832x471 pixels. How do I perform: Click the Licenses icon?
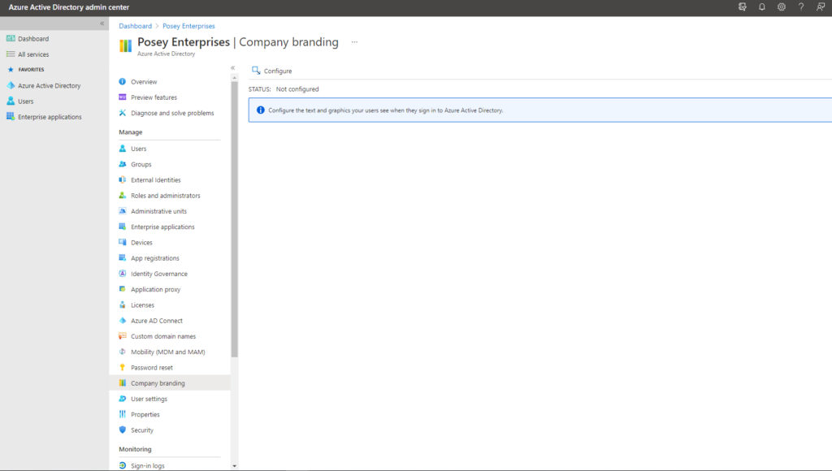coord(123,305)
